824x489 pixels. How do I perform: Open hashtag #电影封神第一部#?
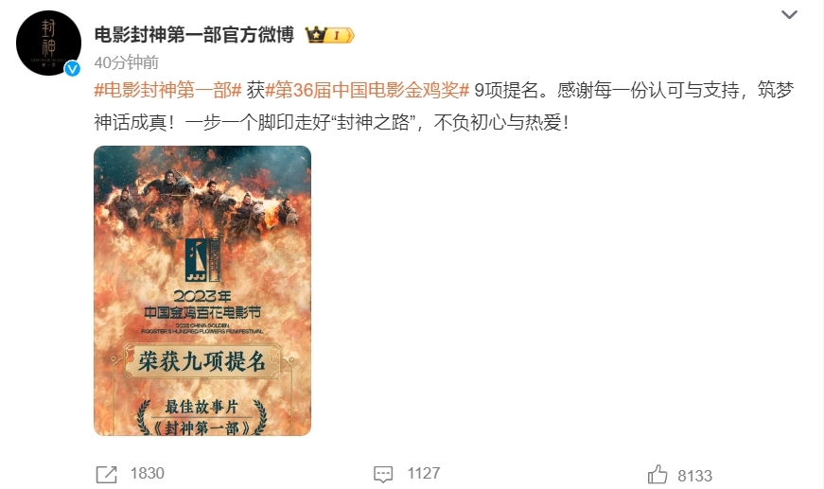(167, 91)
